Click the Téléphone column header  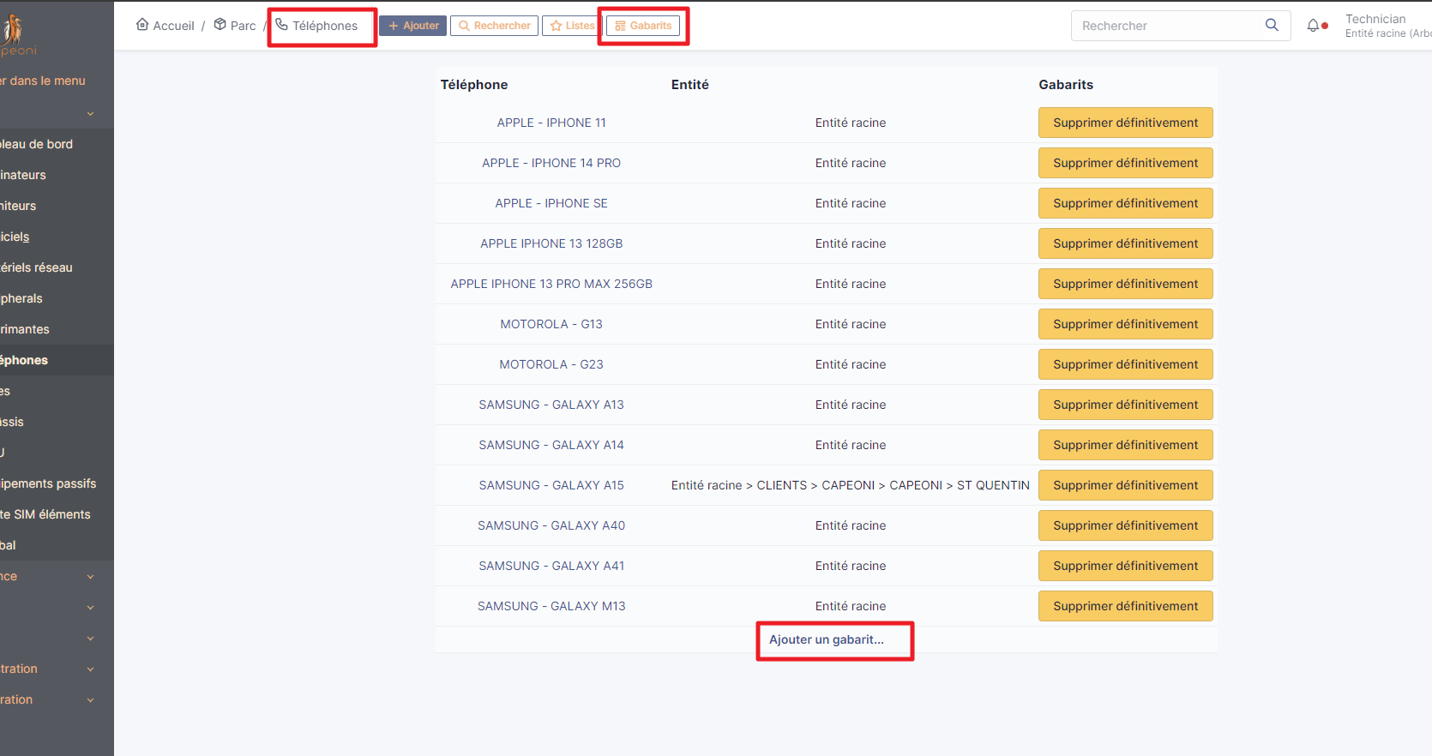point(474,85)
